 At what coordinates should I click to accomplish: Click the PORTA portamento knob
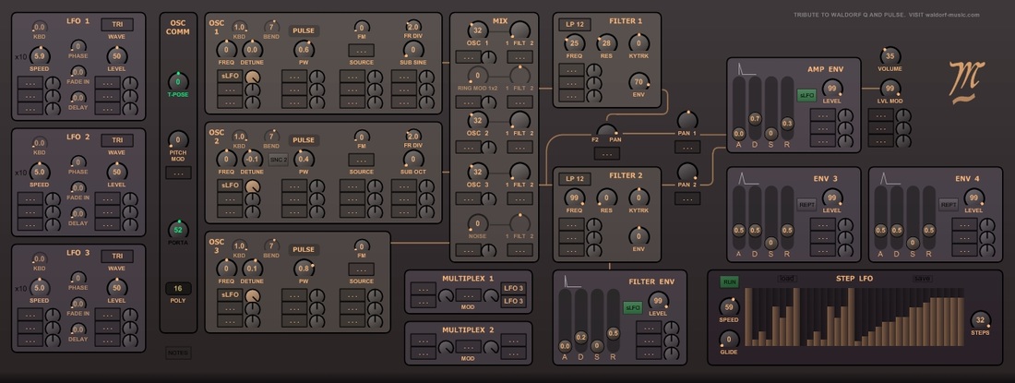(178, 230)
